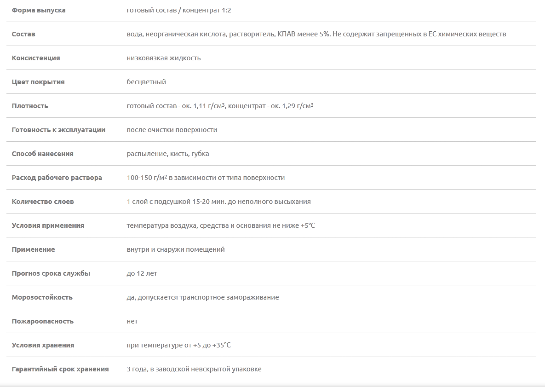Screen dimensions: 545x387
Task: Click the "внутри и снаружи помещений" text
Action: coord(176,249)
